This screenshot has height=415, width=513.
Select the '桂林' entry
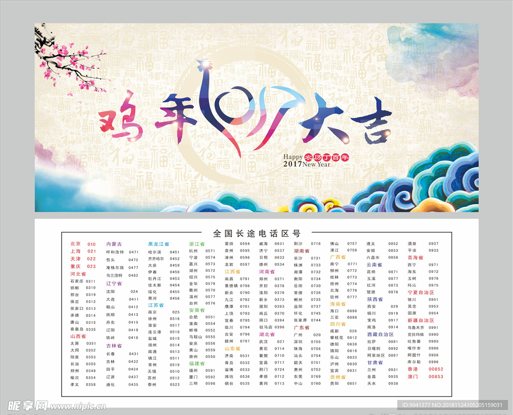pos(334,277)
